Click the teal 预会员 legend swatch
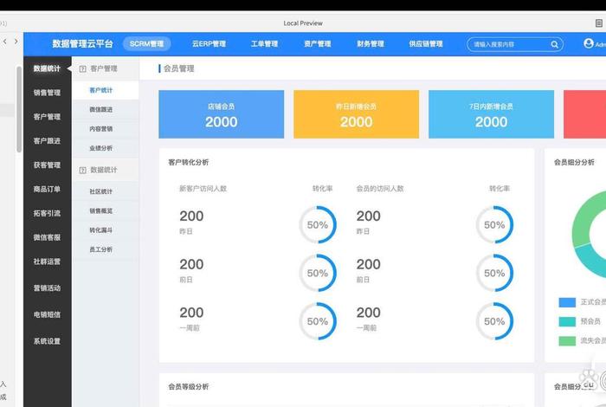The height and width of the screenshot is (407, 606). click(567, 321)
